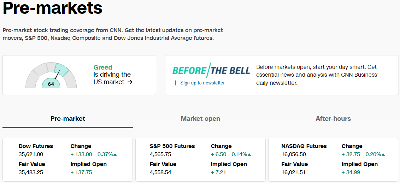The height and width of the screenshot is (183, 400).
Task: Click the Before the Bell logo
Action: tap(211, 70)
